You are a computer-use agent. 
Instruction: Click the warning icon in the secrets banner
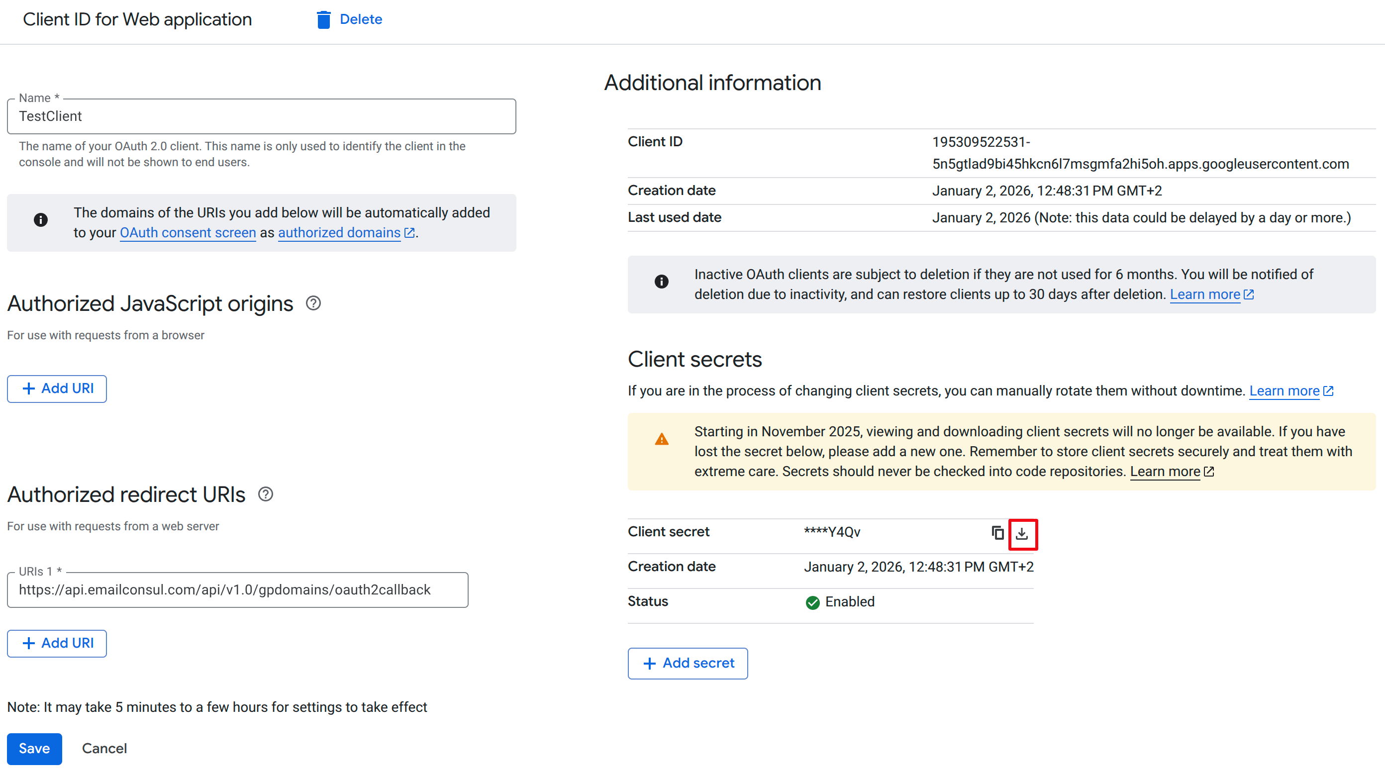(662, 438)
